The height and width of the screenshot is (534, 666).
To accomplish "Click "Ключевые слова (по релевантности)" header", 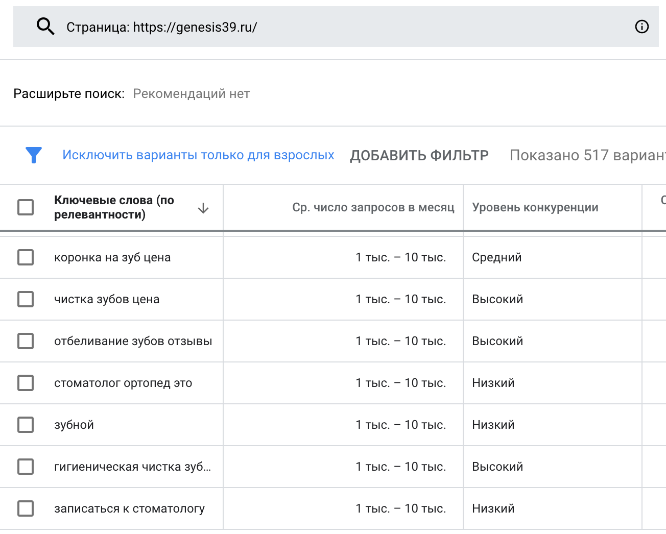I will (114, 207).
